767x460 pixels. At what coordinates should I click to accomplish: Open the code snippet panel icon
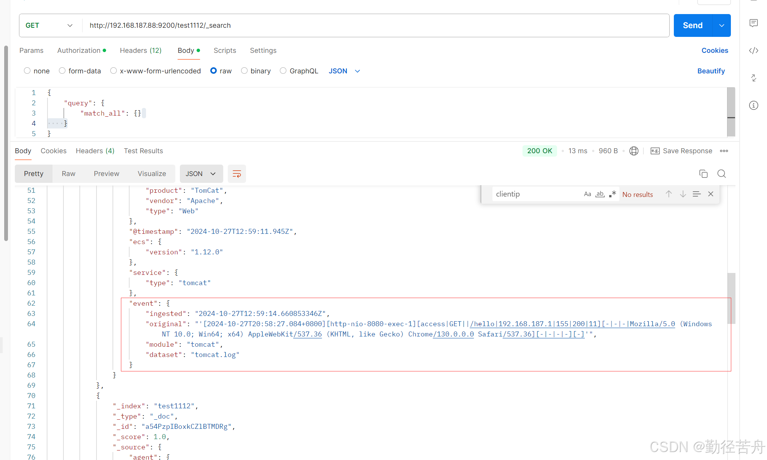click(753, 51)
